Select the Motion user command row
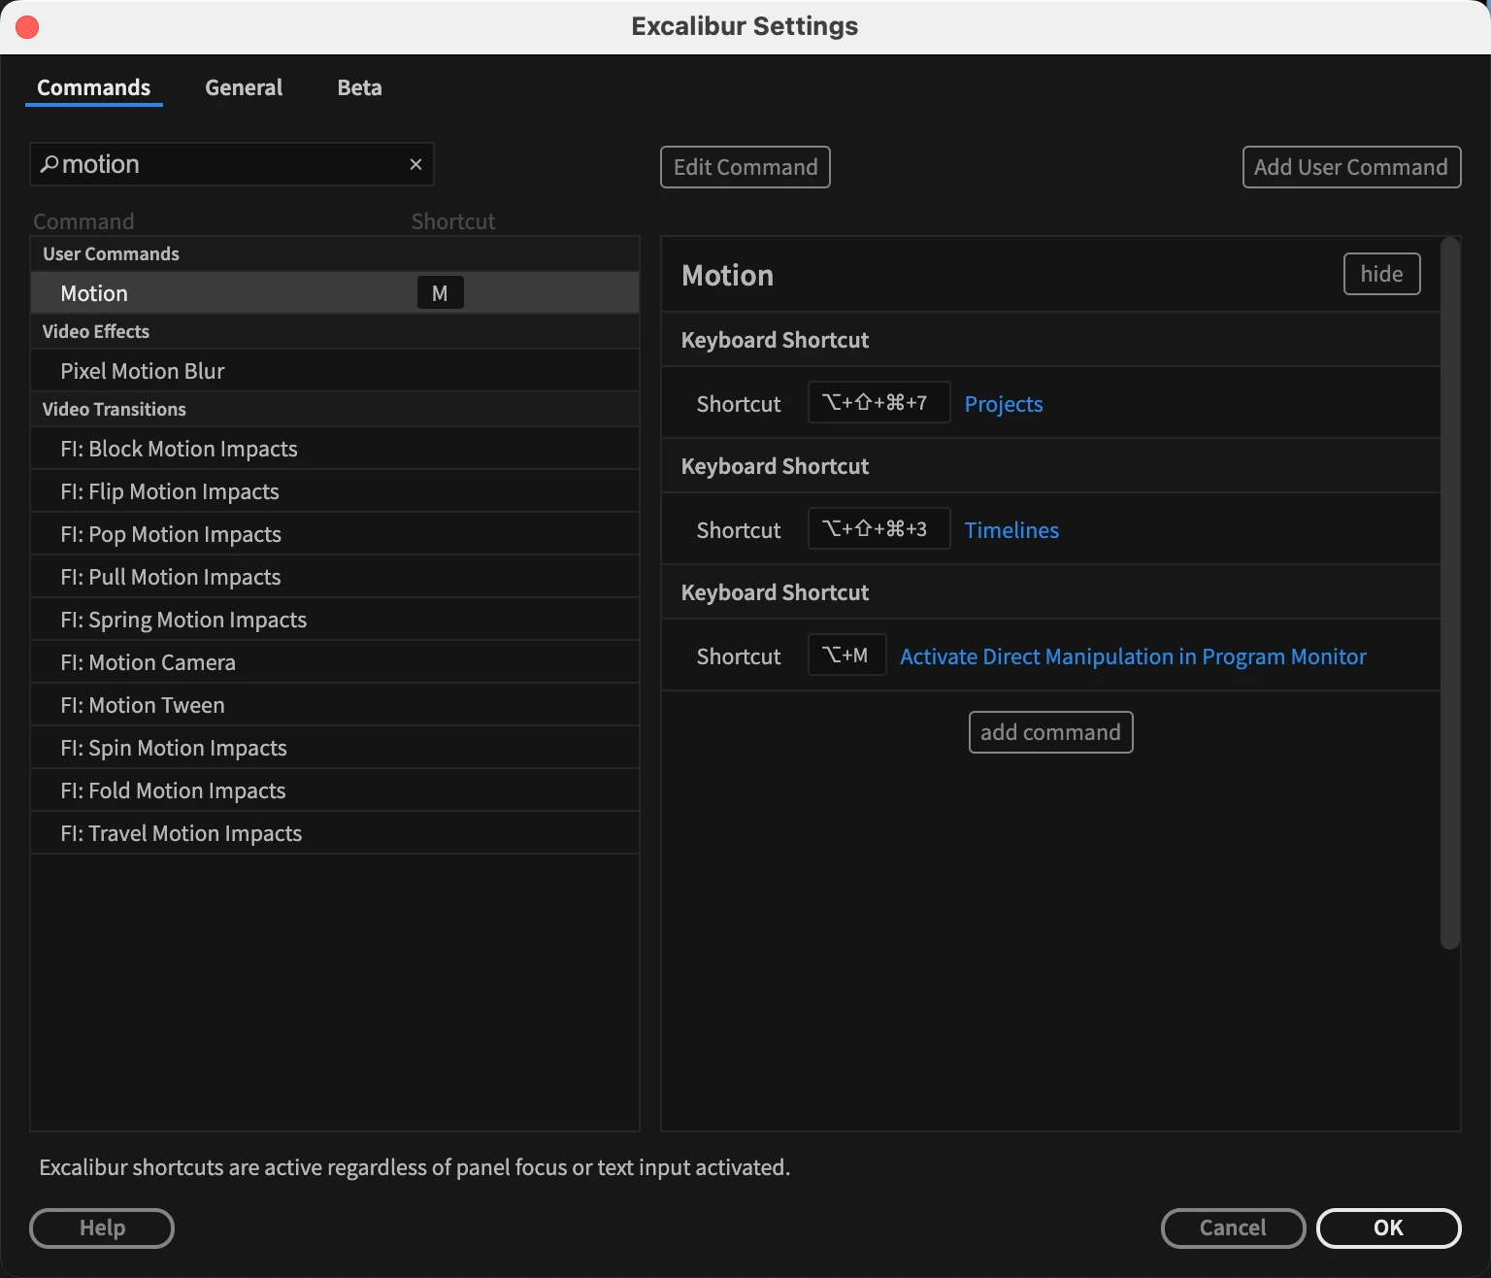This screenshot has height=1278, width=1491. [335, 292]
